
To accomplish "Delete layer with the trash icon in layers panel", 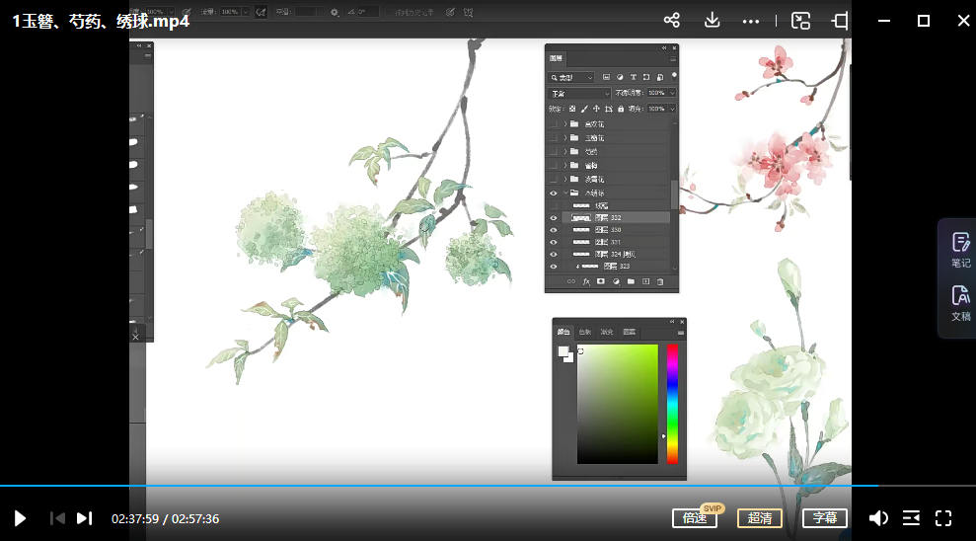I will tap(660, 282).
